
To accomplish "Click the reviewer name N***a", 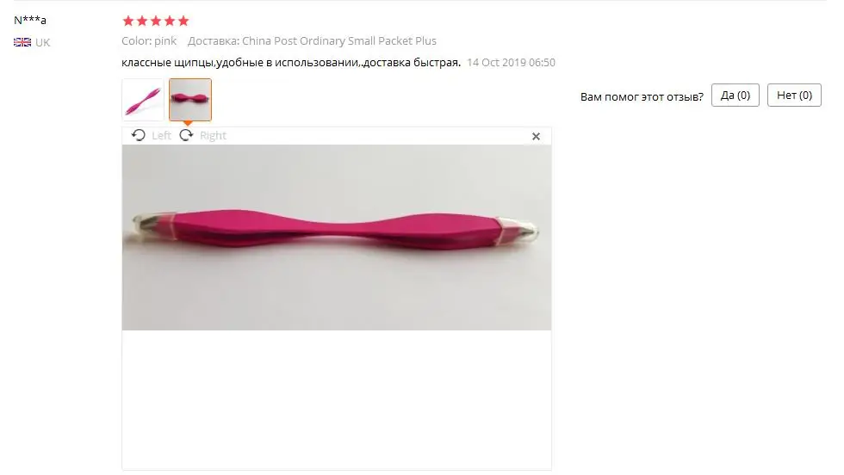I will [x=30, y=21].
